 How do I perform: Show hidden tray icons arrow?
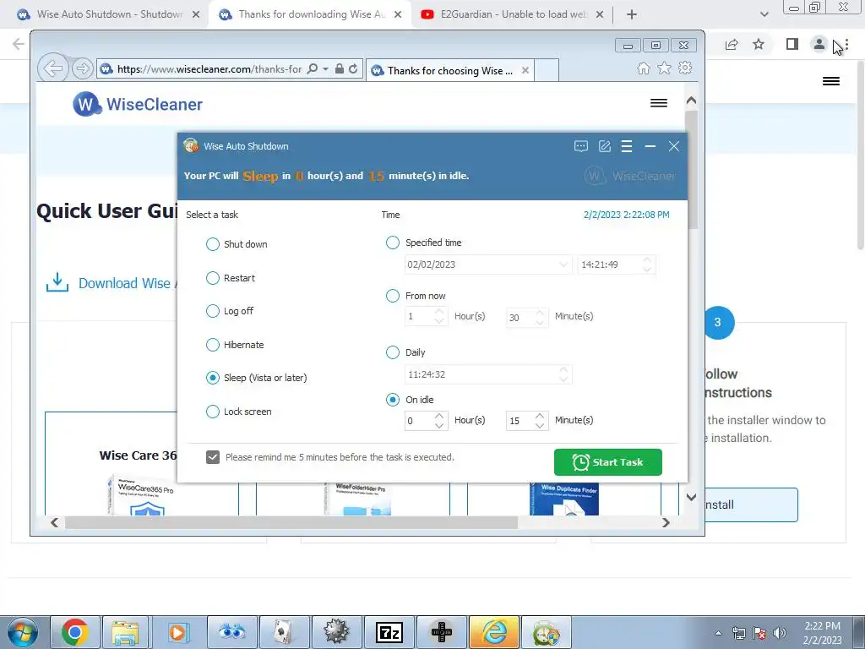[718, 633]
